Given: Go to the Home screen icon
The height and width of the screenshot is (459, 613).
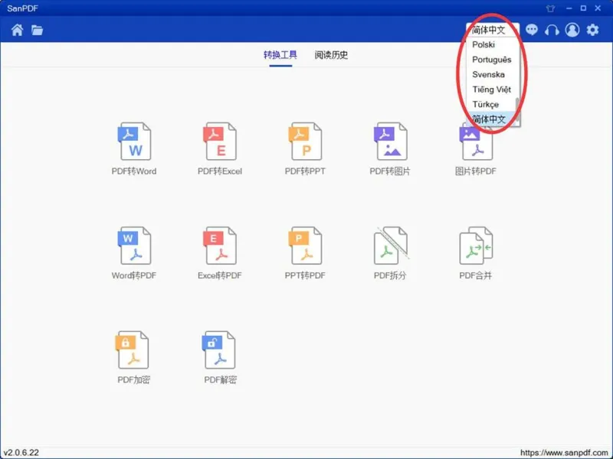Looking at the screenshot, I should coord(17,30).
